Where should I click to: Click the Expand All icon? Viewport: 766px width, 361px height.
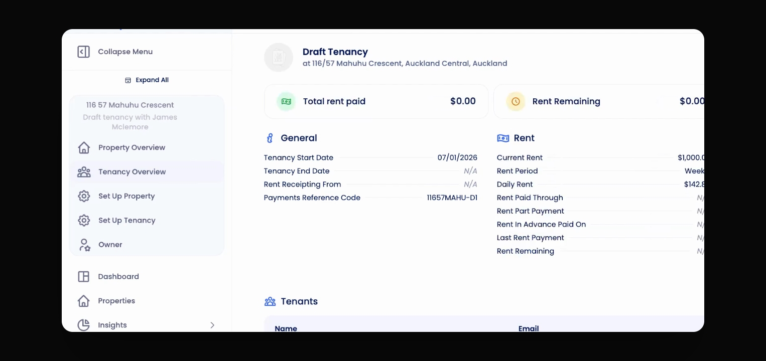(128, 80)
